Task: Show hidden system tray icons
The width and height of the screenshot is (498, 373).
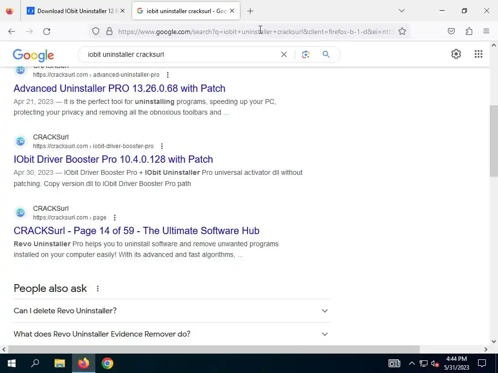Action: click(x=411, y=363)
